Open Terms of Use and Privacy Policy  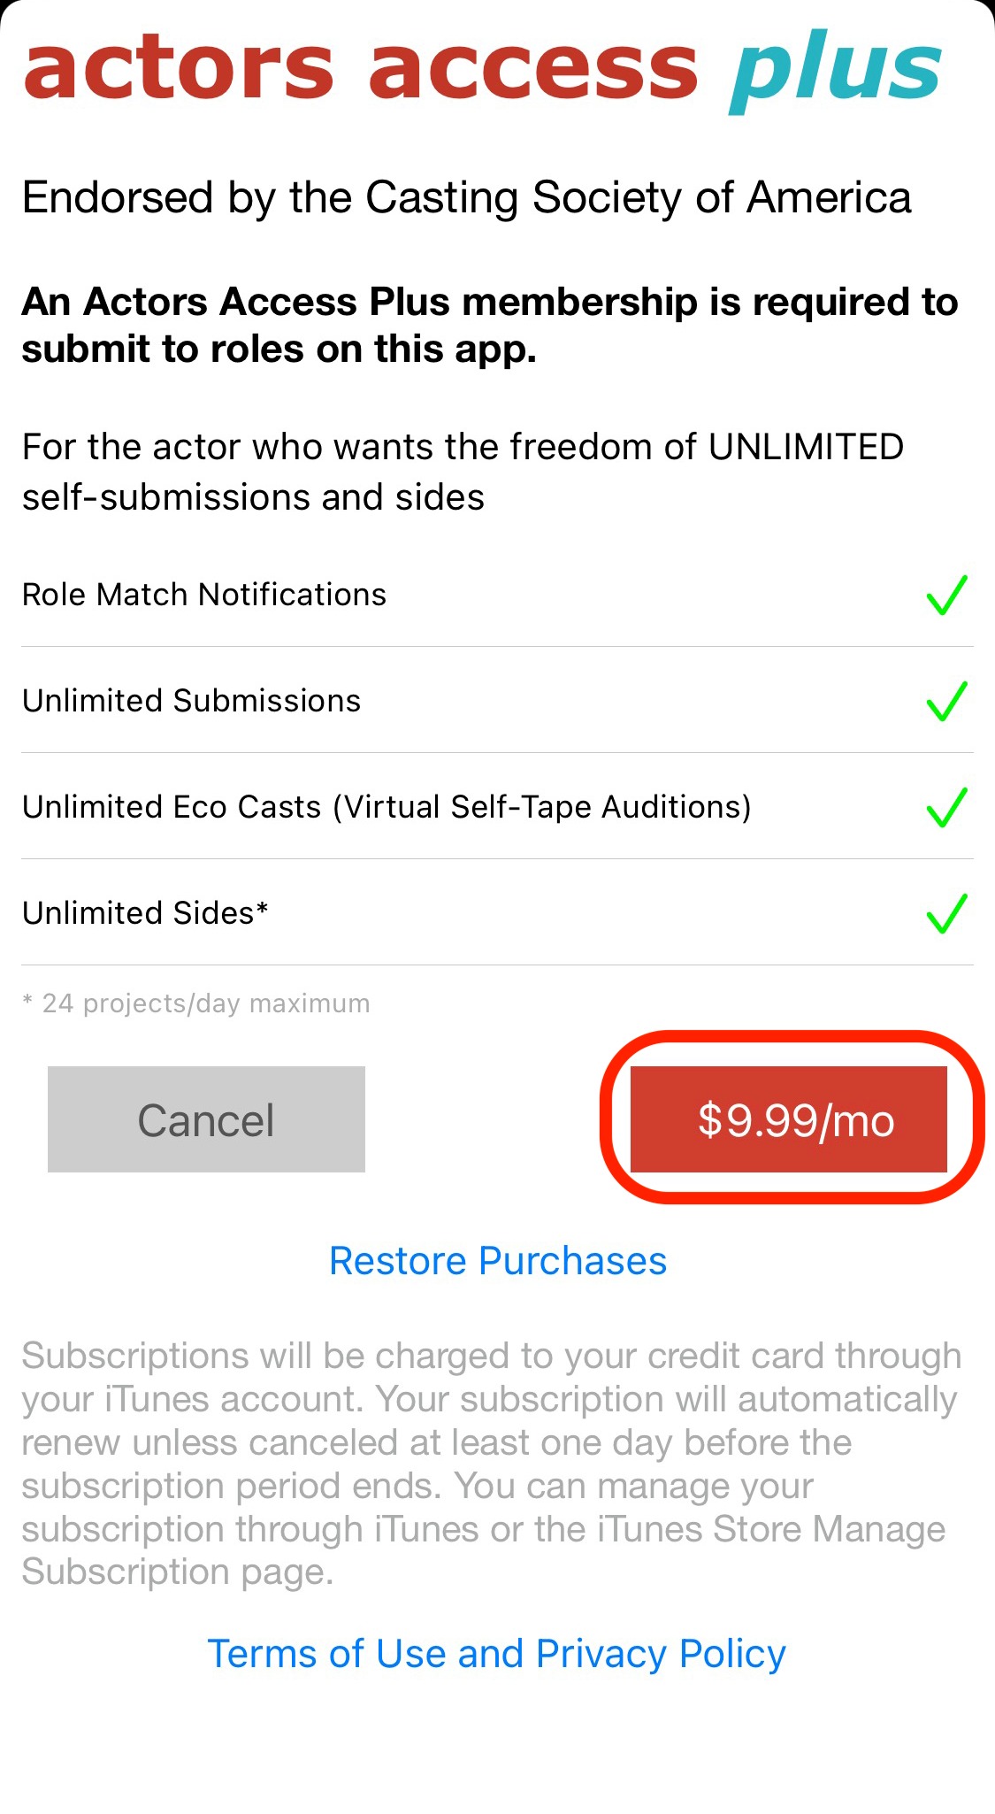click(496, 1654)
